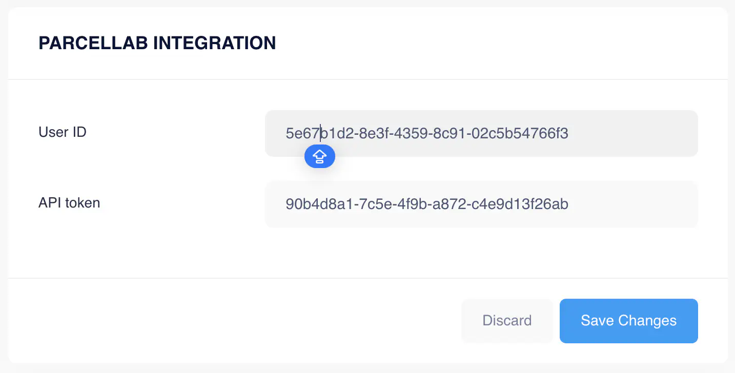
Task: Click the upload symbol near the User ID field
Action: point(320,156)
